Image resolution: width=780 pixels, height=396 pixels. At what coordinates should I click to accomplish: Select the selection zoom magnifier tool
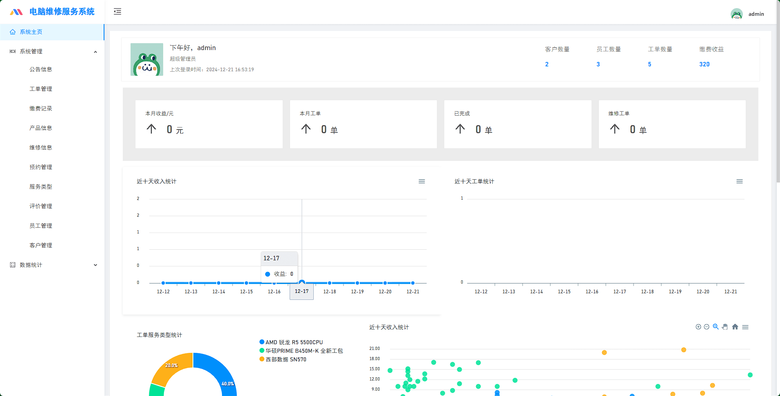716,327
